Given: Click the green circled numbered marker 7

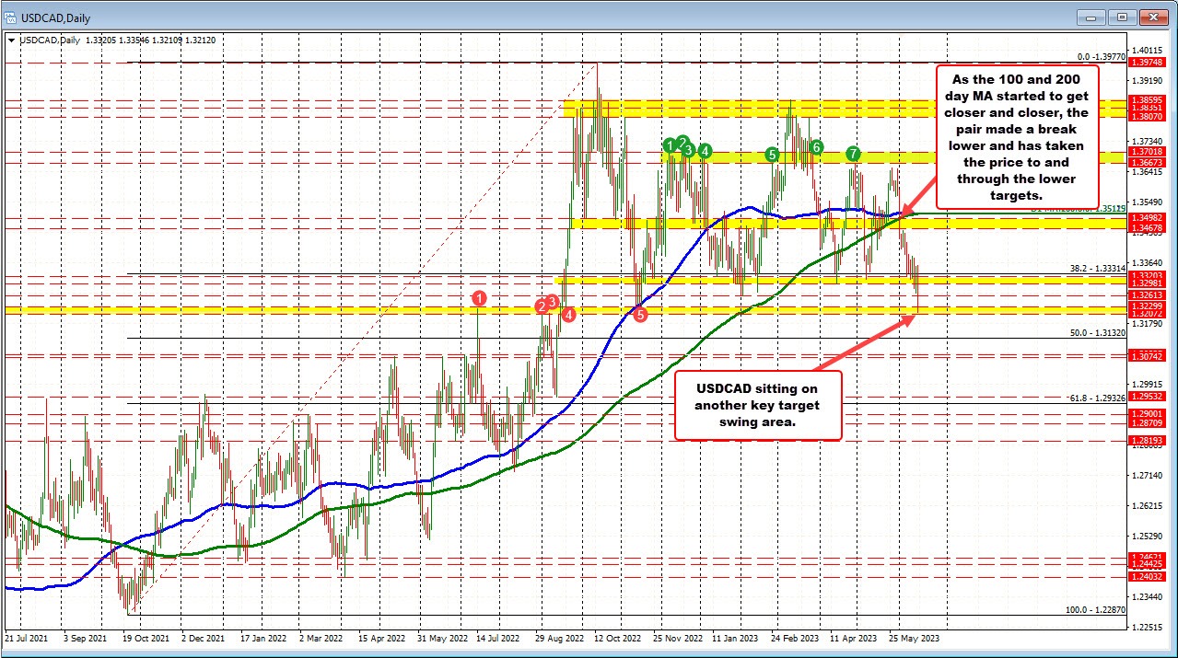Looking at the screenshot, I should pos(852,155).
